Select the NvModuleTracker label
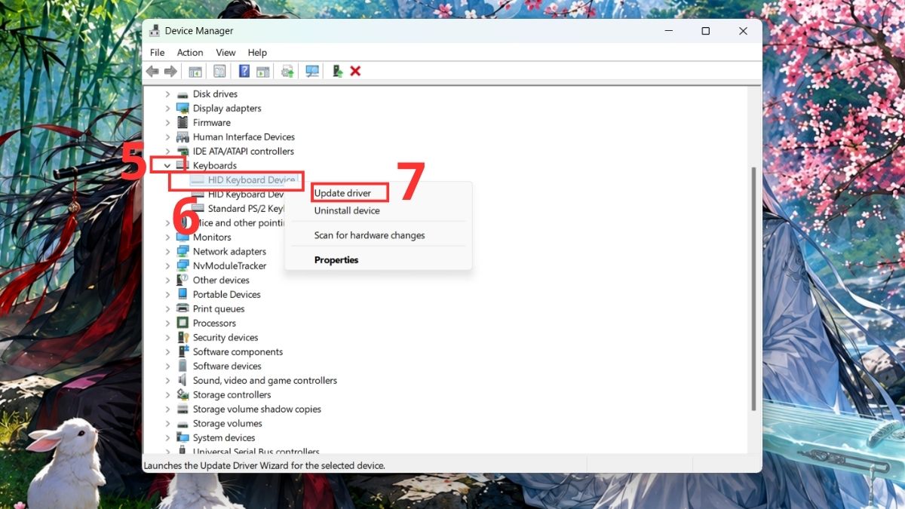 (x=230, y=265)
